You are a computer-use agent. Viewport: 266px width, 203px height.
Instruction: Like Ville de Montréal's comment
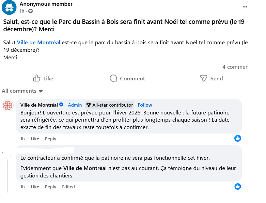click(35, 139)
